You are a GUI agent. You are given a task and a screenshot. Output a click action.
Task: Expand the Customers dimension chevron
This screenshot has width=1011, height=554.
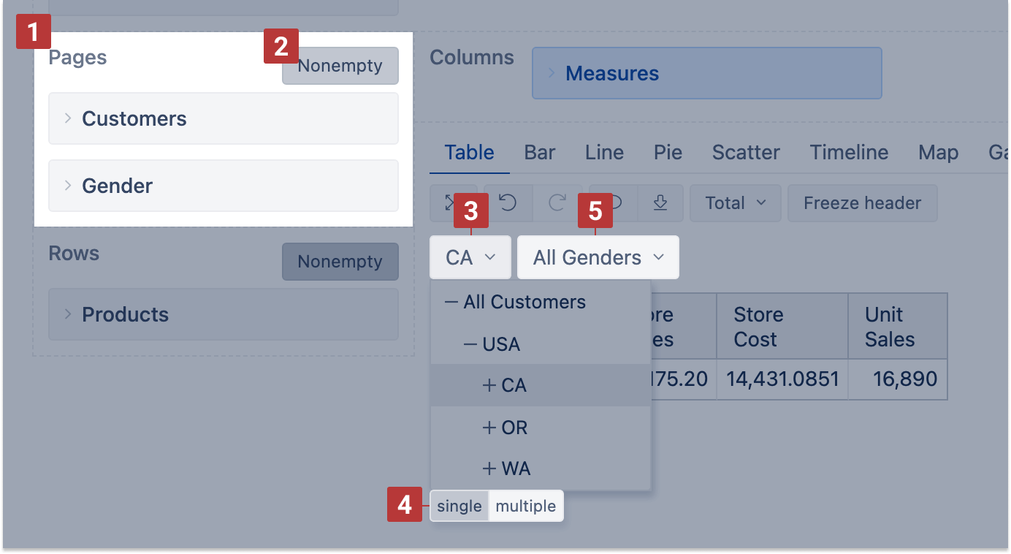(x=68, y=118)
